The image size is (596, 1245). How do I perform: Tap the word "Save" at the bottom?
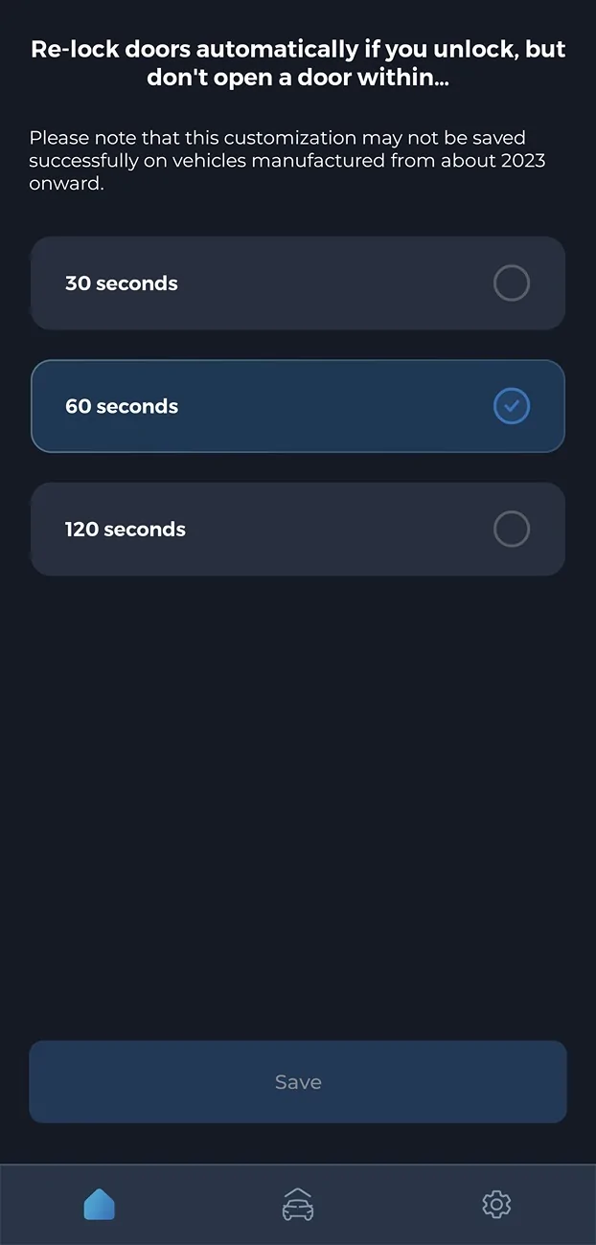pos(298,1082)
